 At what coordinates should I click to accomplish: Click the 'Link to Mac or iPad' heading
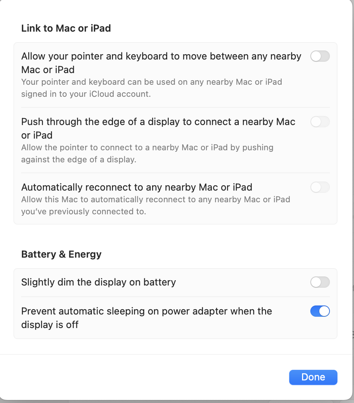tap(66, 28)
